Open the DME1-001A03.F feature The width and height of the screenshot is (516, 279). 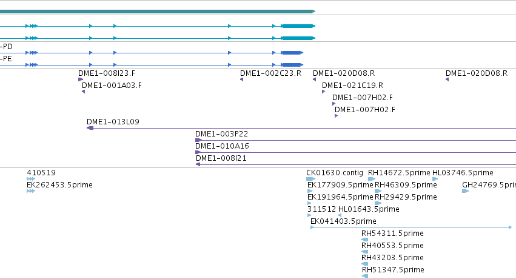pos(112,85)
